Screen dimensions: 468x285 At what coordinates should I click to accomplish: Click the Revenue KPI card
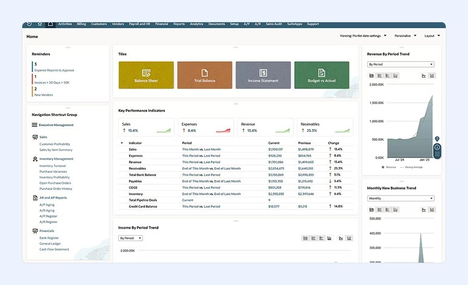265,127
